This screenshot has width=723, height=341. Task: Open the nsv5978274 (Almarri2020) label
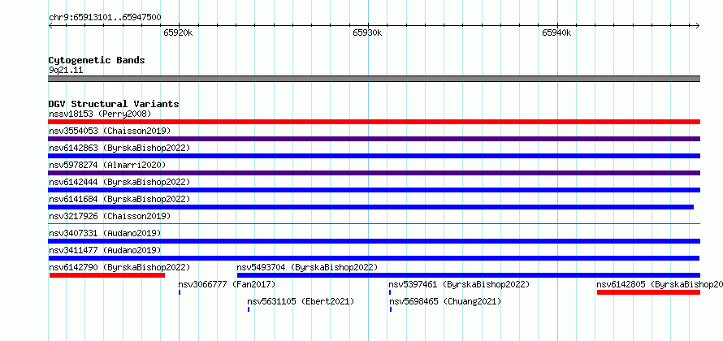point(107,165)
